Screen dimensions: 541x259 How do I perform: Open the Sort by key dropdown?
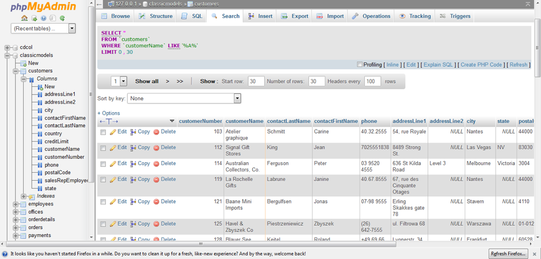tap(184, 98)
